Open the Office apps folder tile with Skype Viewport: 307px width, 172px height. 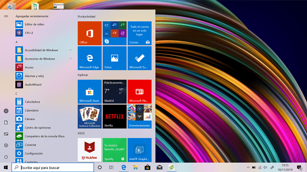point(115,33)
